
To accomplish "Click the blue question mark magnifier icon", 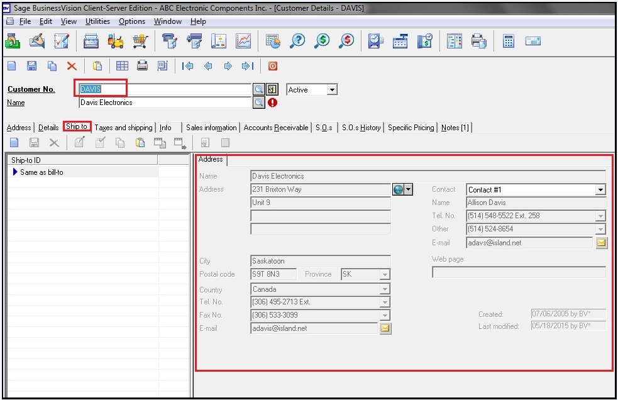I will [297, 41].
